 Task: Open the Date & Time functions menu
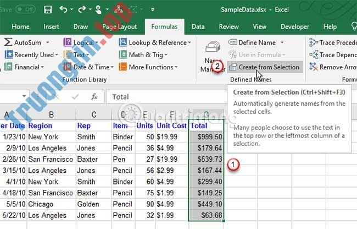(88, 67)
